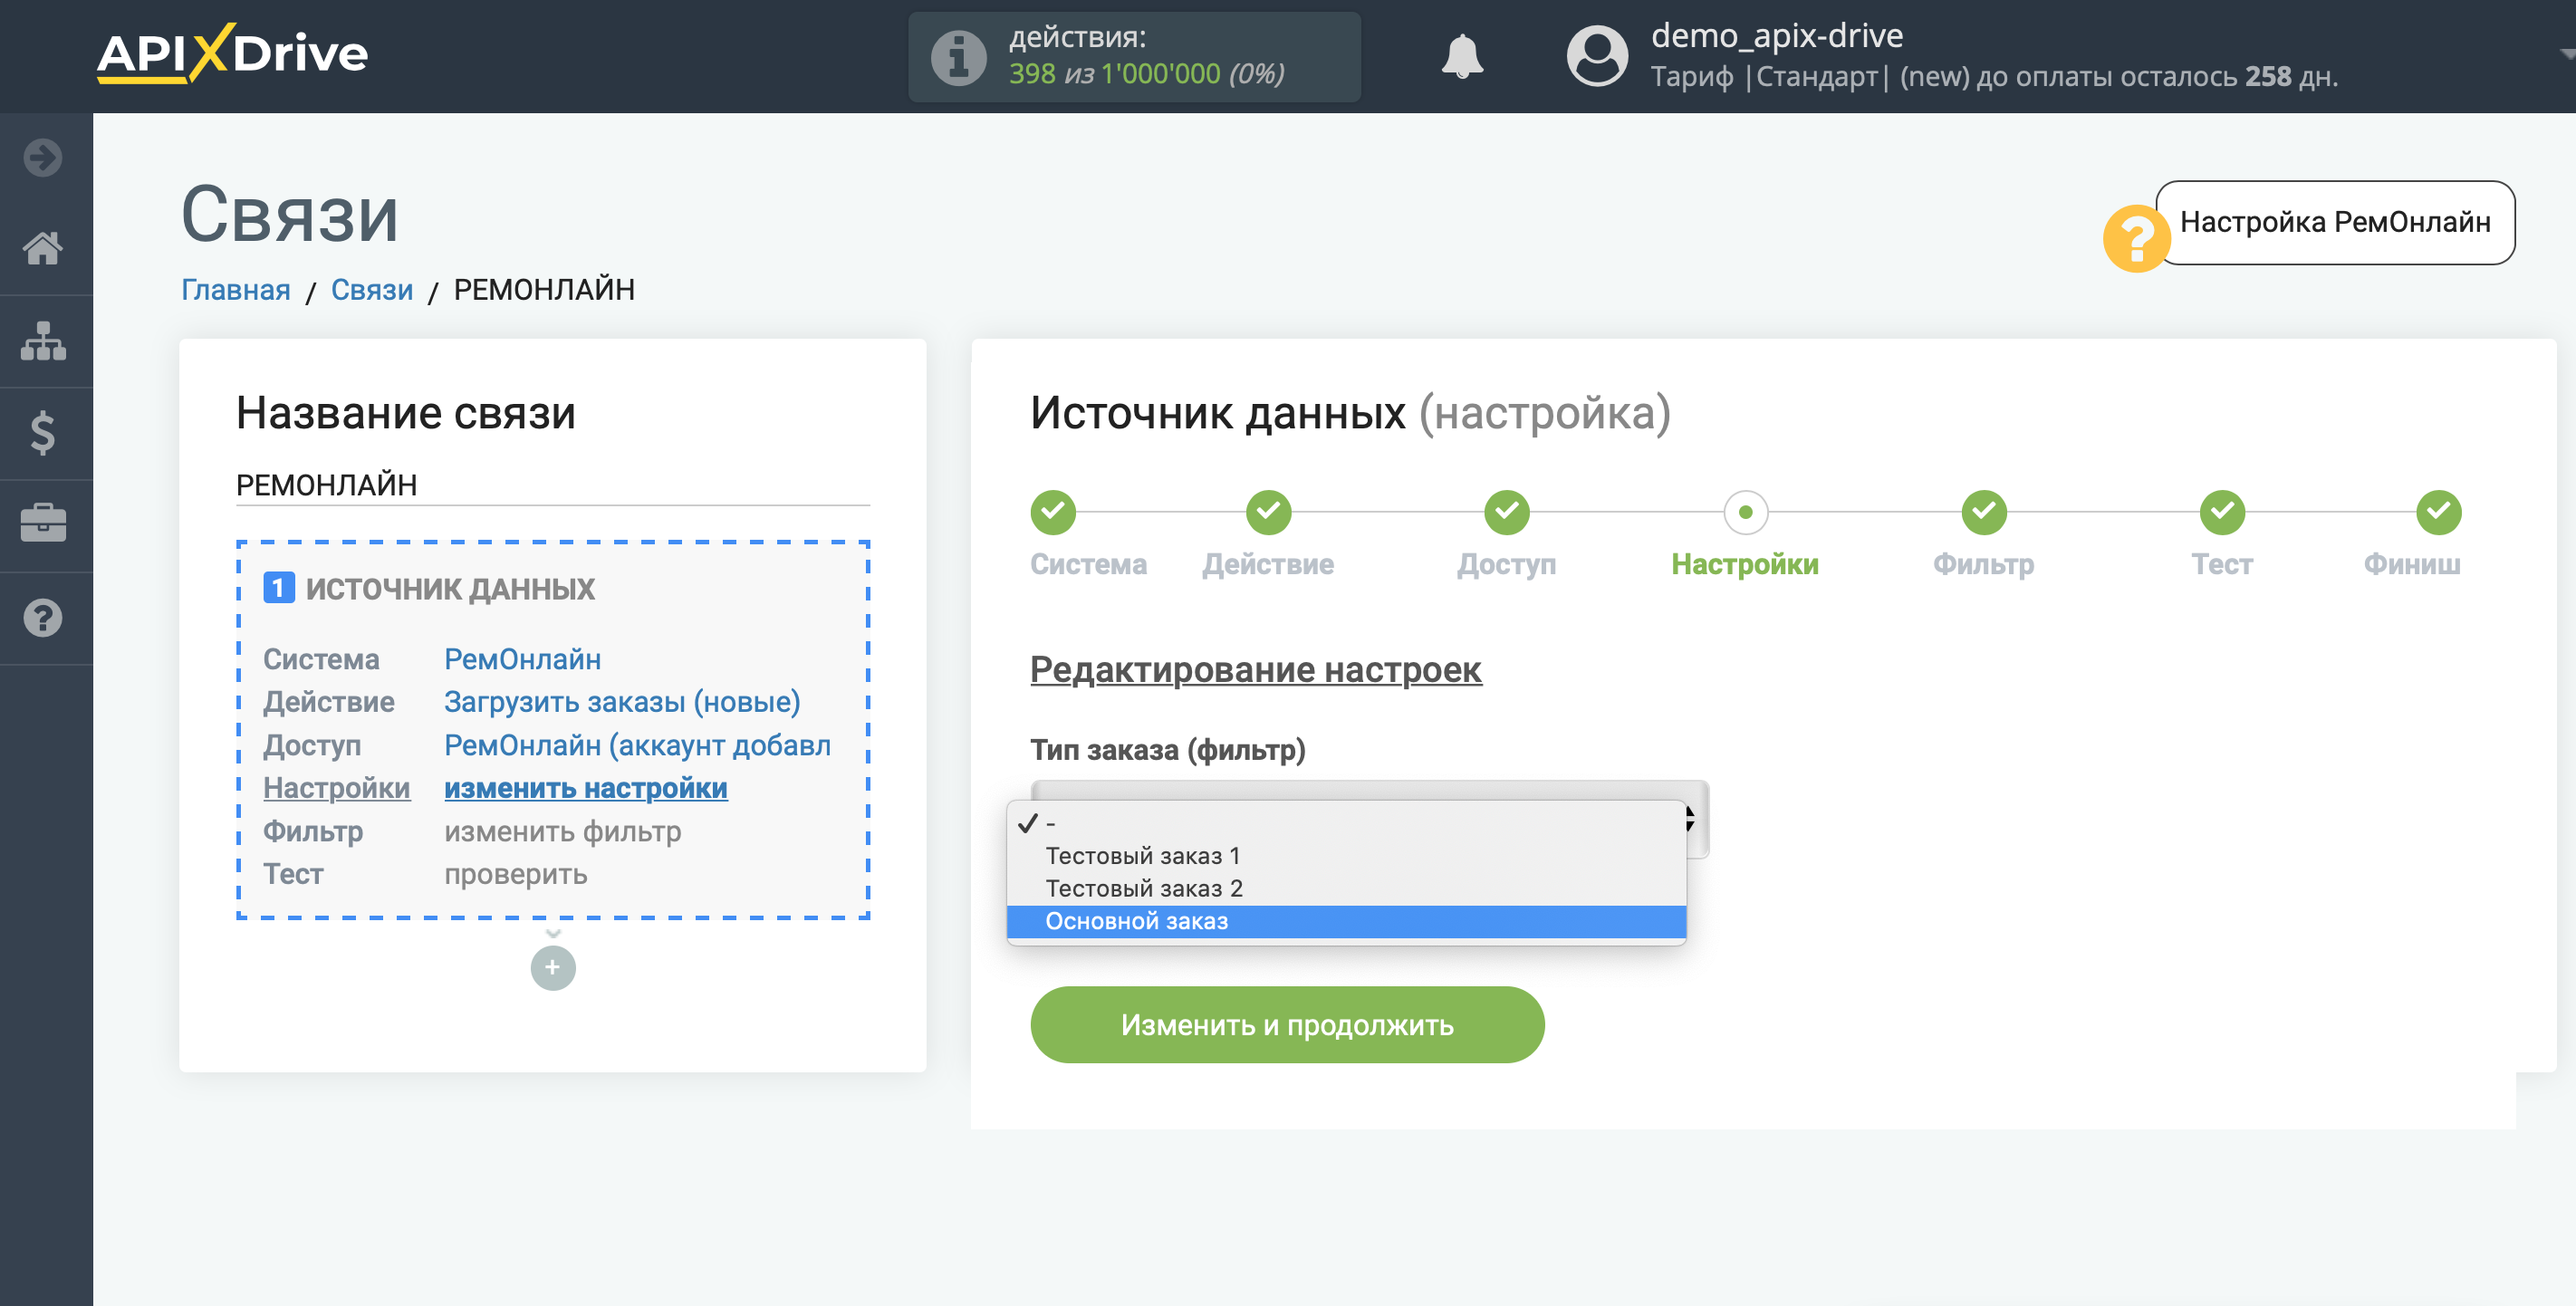Click the Действие step checkmark
This screenshot has width=2576, height=1306.
1268,512
